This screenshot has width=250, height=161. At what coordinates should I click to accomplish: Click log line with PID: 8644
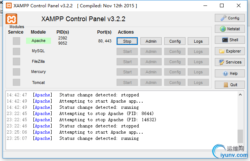click(80, 114)
